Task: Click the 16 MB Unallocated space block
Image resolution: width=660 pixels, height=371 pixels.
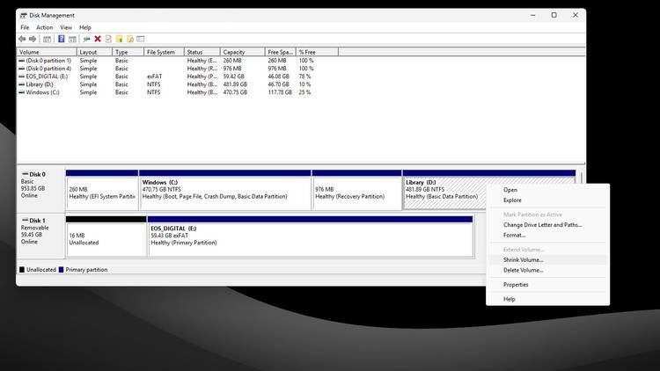Action: 106,239
